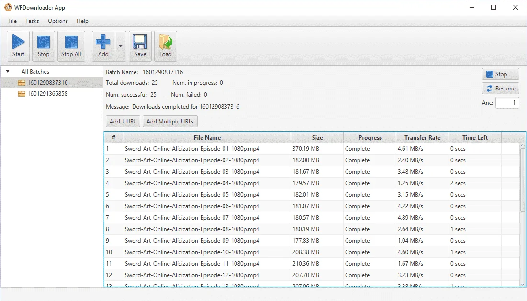Collapse the All Batches tree node
This screenshot has height=301, width=527.
8,72
